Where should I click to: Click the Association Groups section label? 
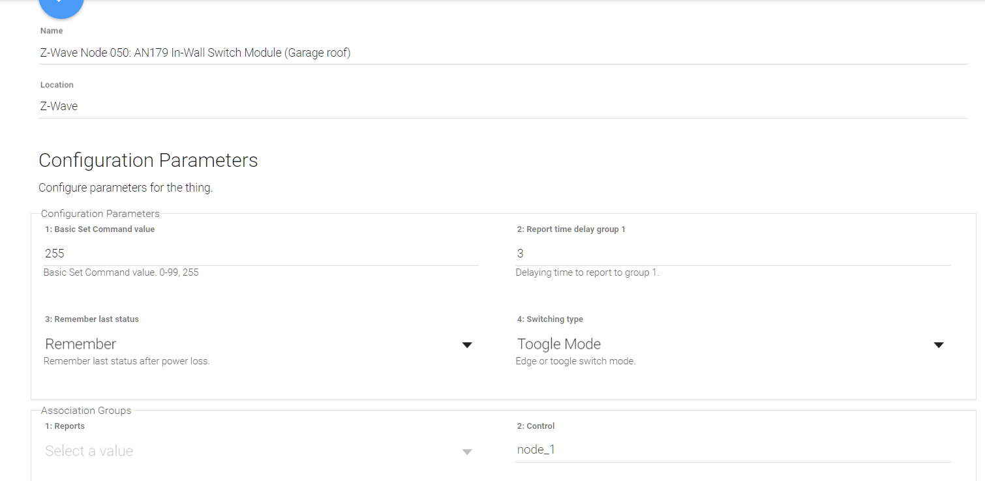tap(86, 411)
